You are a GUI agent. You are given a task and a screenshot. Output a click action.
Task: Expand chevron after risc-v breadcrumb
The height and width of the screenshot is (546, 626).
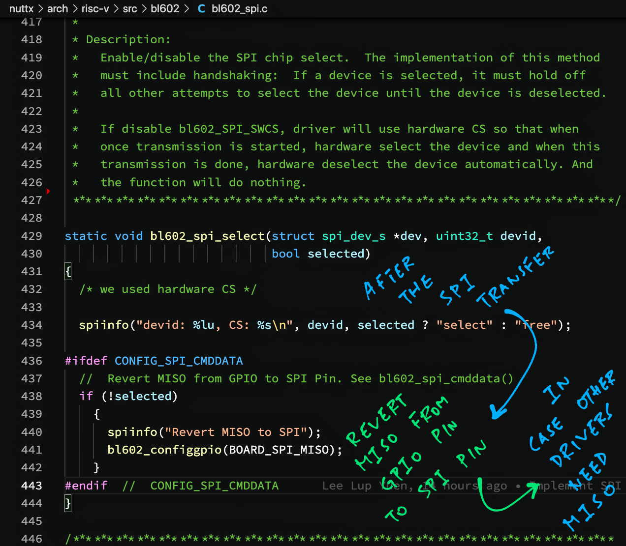[116, 9]
